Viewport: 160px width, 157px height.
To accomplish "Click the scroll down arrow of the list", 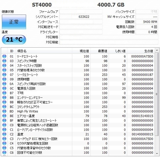I will (x=157, y=154).
